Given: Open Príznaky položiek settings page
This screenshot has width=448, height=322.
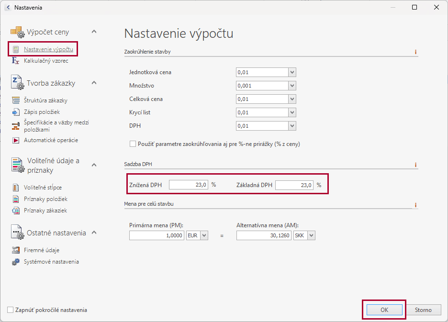Looking at the screenshot, I should (45, 199).
